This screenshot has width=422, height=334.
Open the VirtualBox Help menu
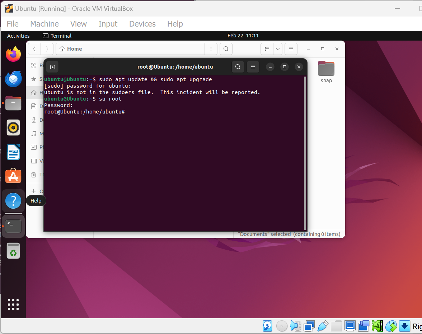coord(175,24)
